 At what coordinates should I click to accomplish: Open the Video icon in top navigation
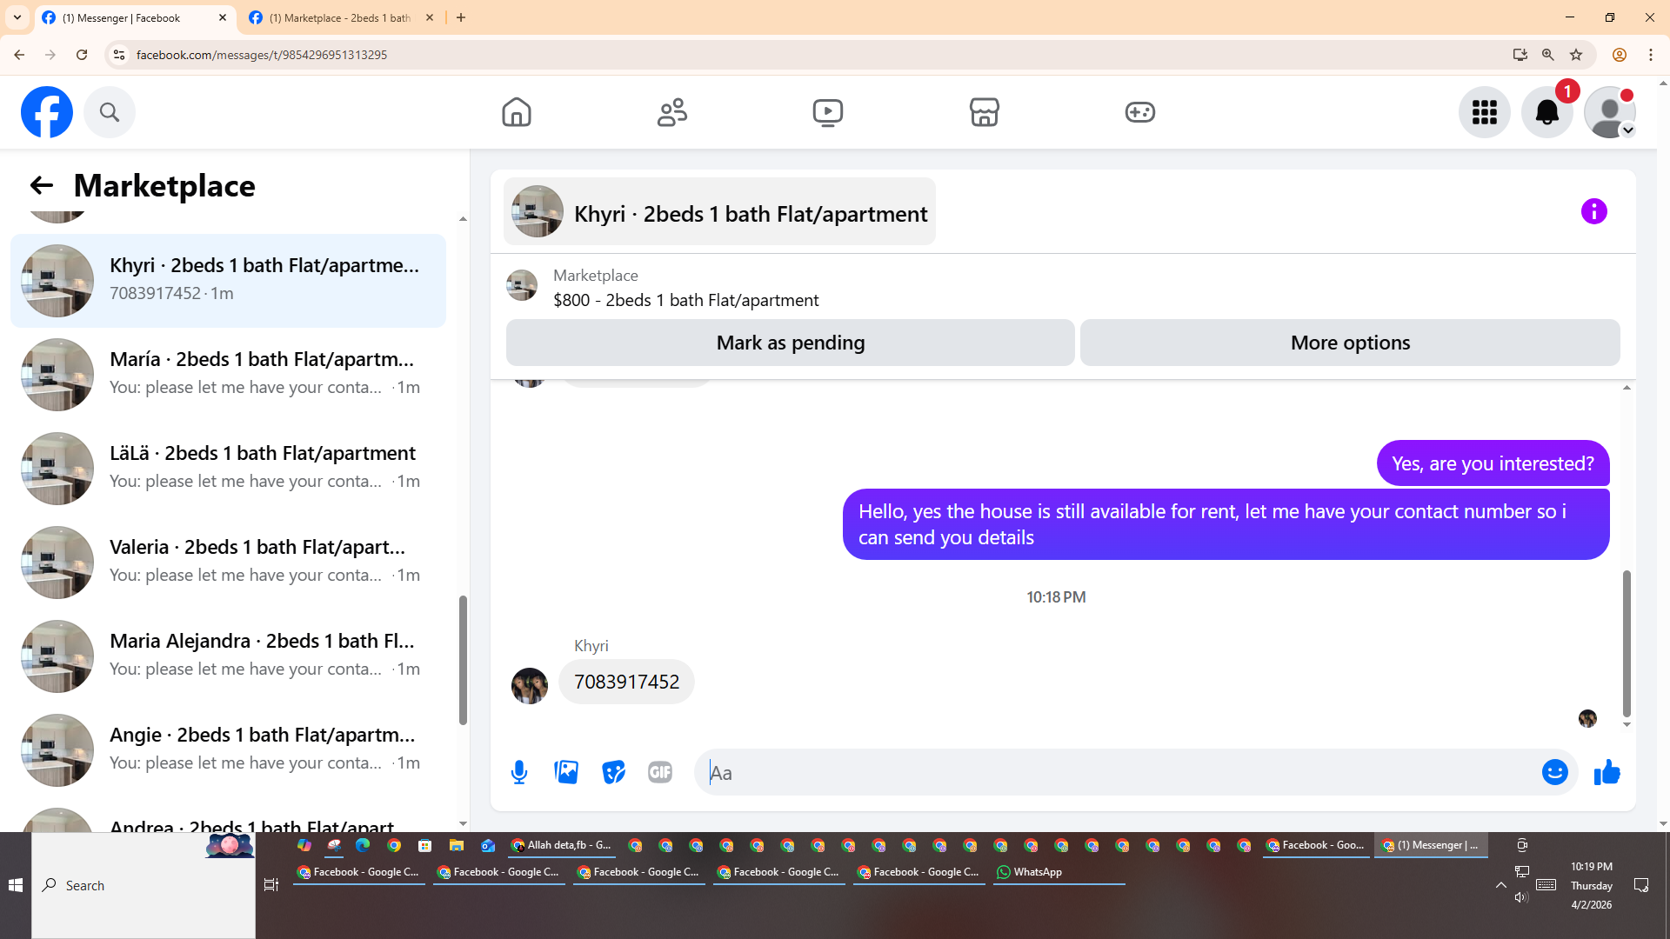828,112
